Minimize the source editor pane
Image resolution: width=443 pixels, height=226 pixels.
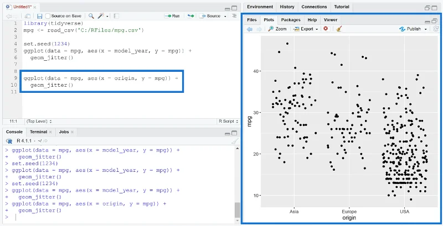228,8
